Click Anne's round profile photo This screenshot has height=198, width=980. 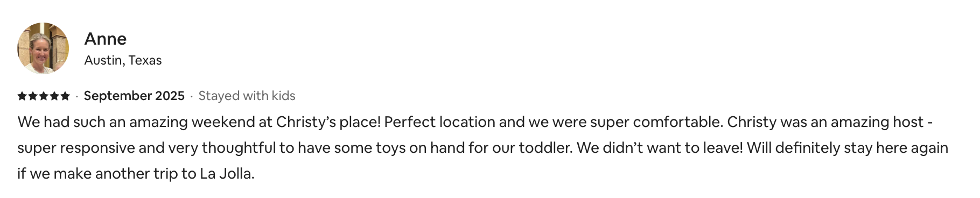pos(43,48)
